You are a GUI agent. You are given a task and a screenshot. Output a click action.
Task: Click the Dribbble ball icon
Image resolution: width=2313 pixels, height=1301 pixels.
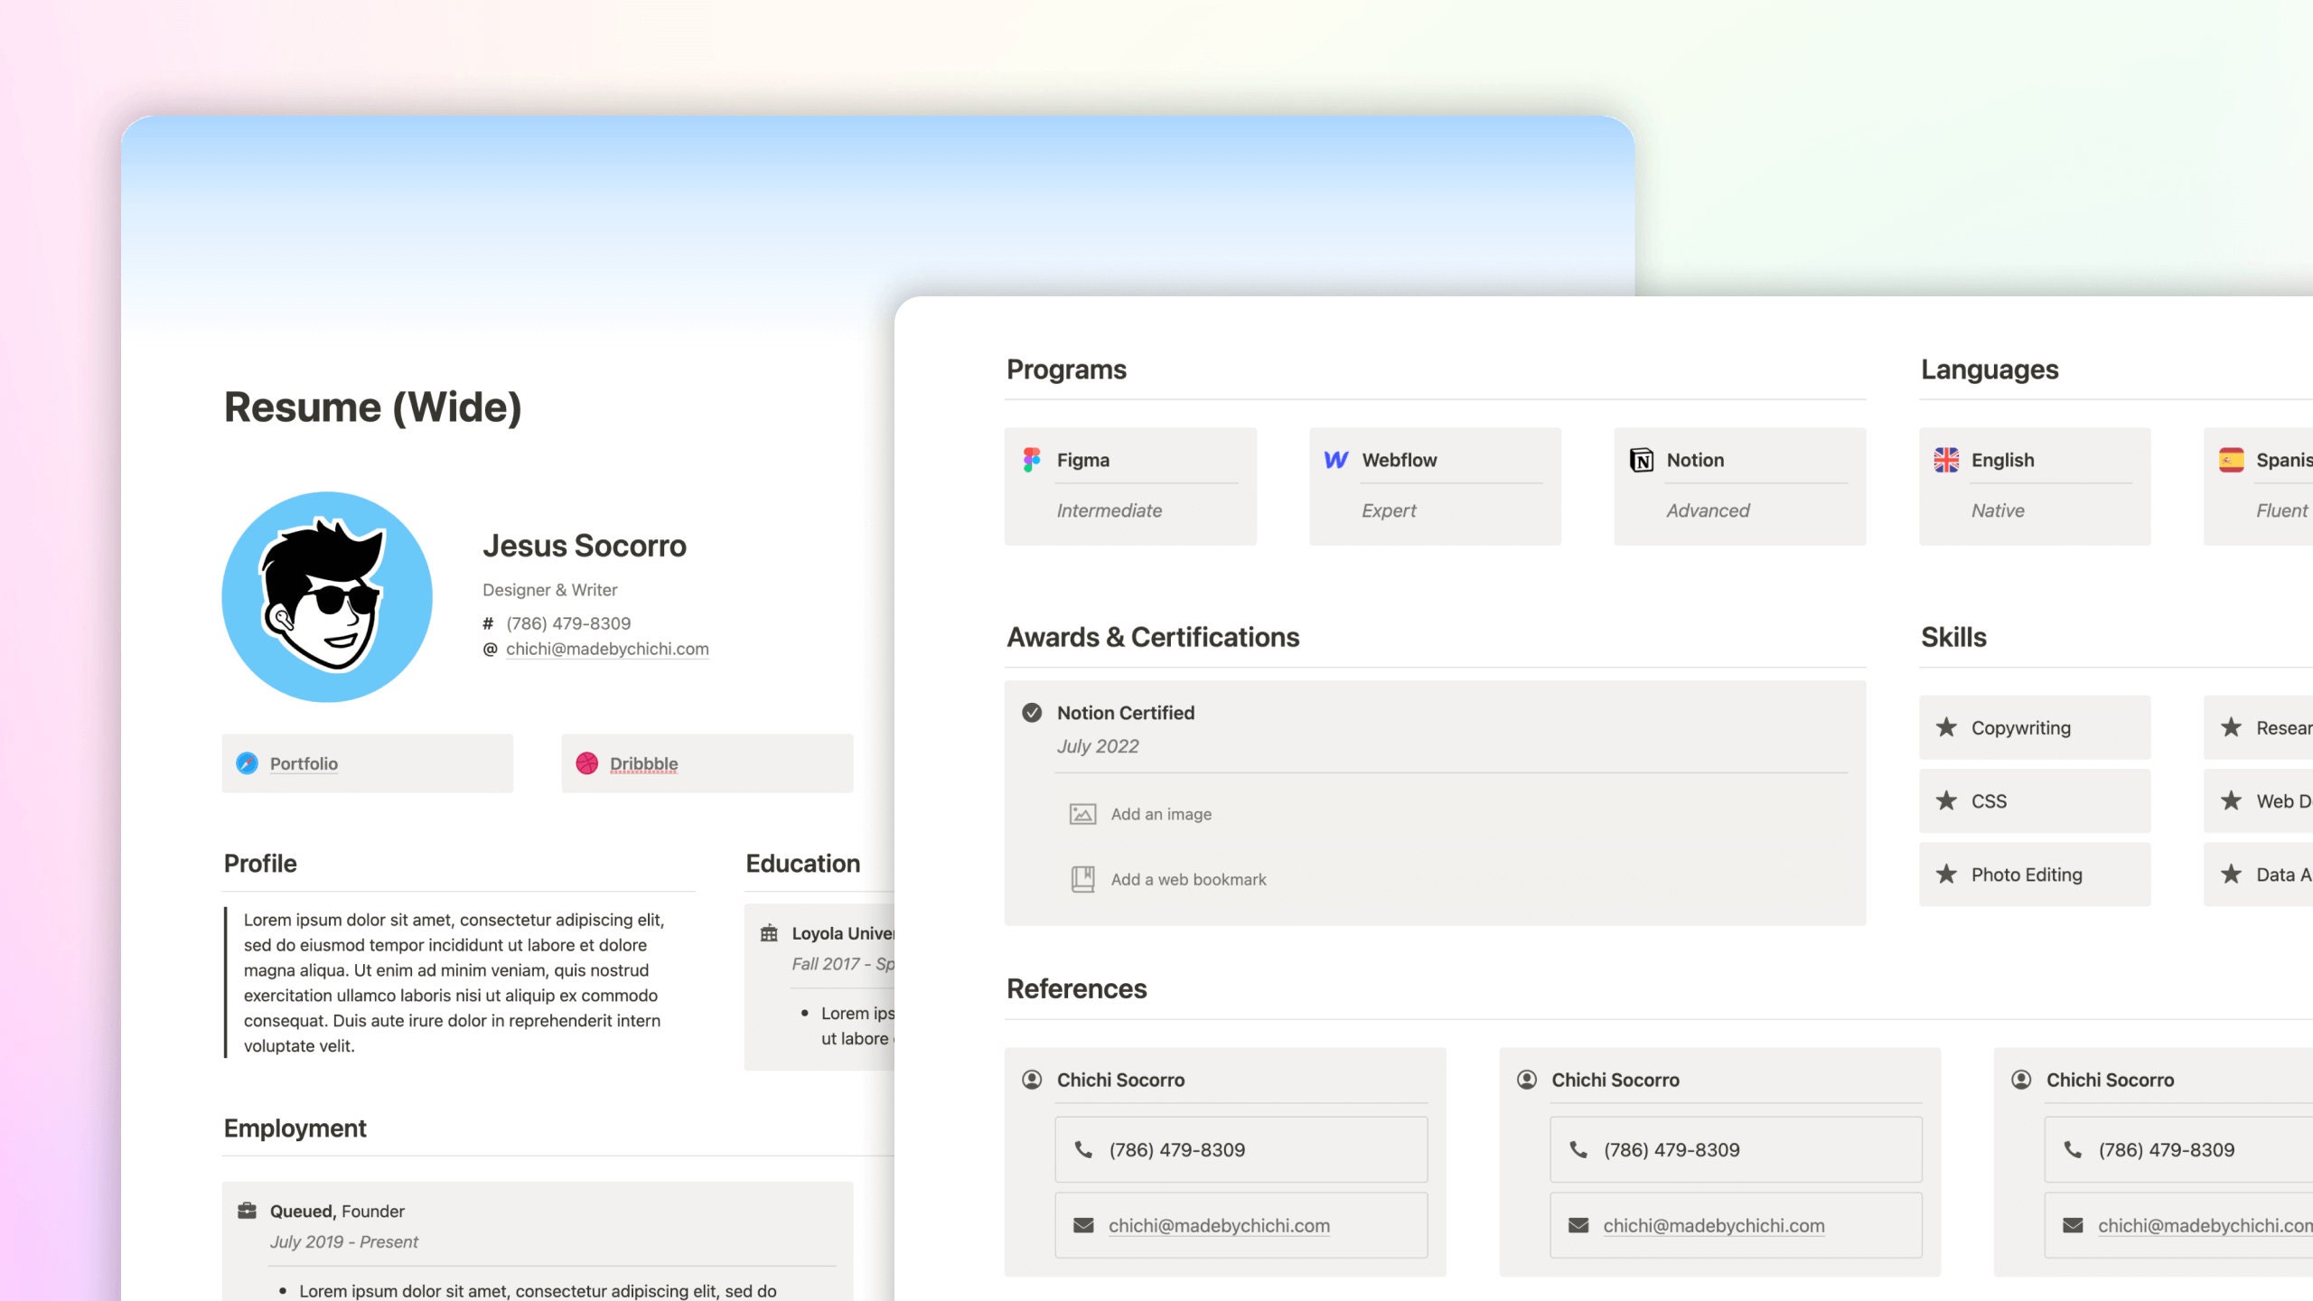pos(588,763)
